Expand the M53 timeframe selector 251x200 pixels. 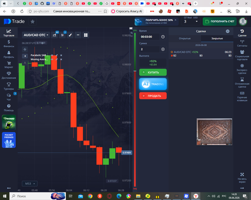pyautogui.click(x=30, y=183)
